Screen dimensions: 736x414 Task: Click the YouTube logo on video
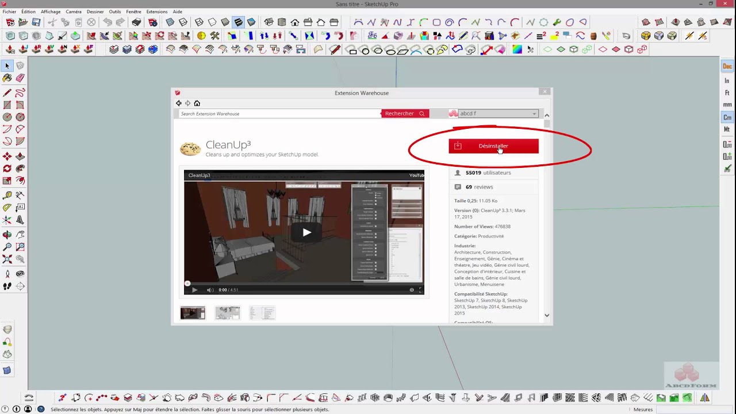point(416,175)
